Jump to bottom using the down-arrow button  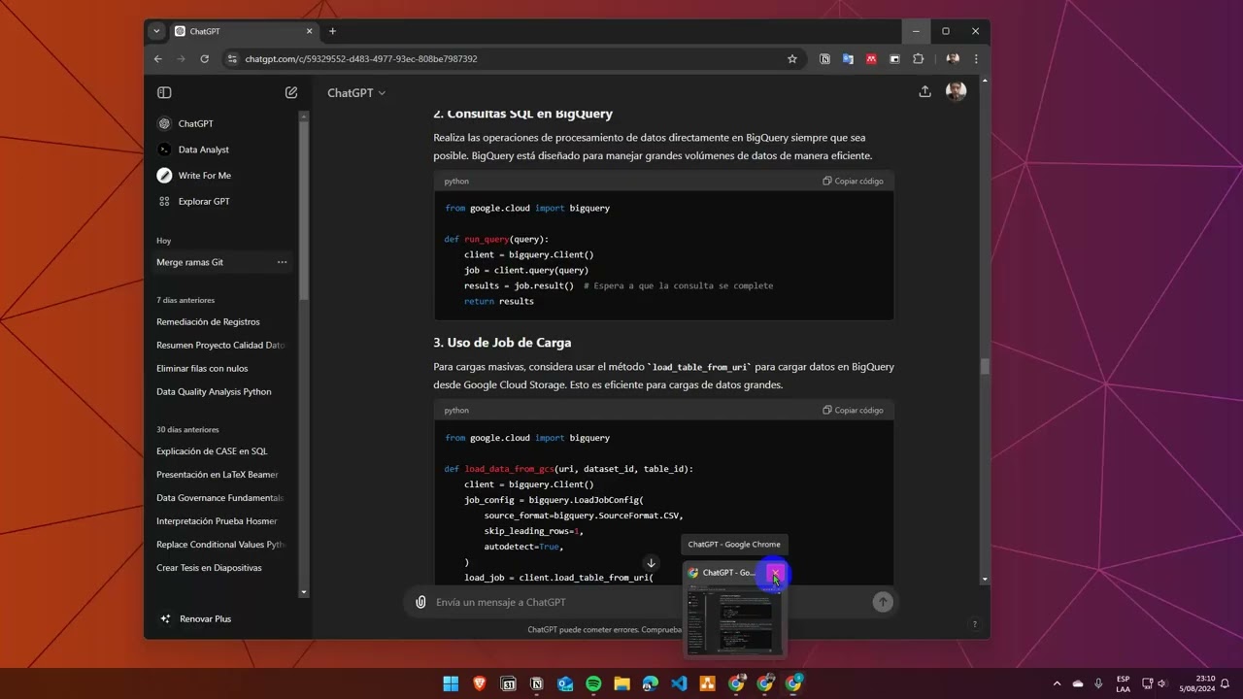pyautogui.click(x=651, y=563)
